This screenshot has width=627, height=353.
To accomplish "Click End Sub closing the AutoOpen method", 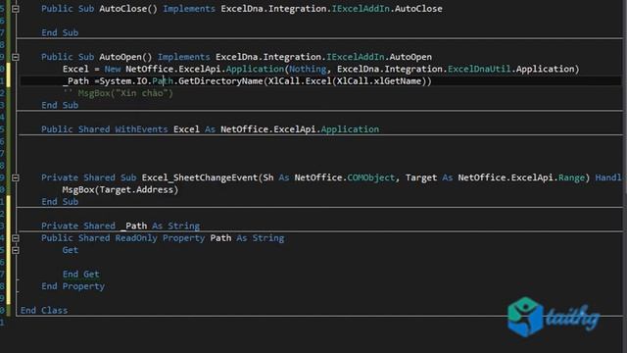I will [x=60, y=105].
